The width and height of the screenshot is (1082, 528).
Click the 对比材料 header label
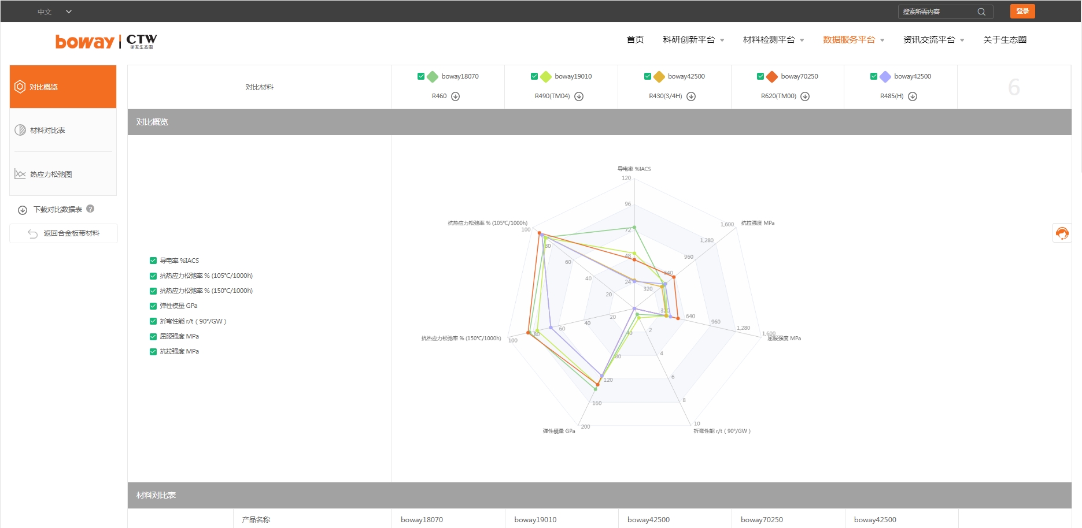259,87
